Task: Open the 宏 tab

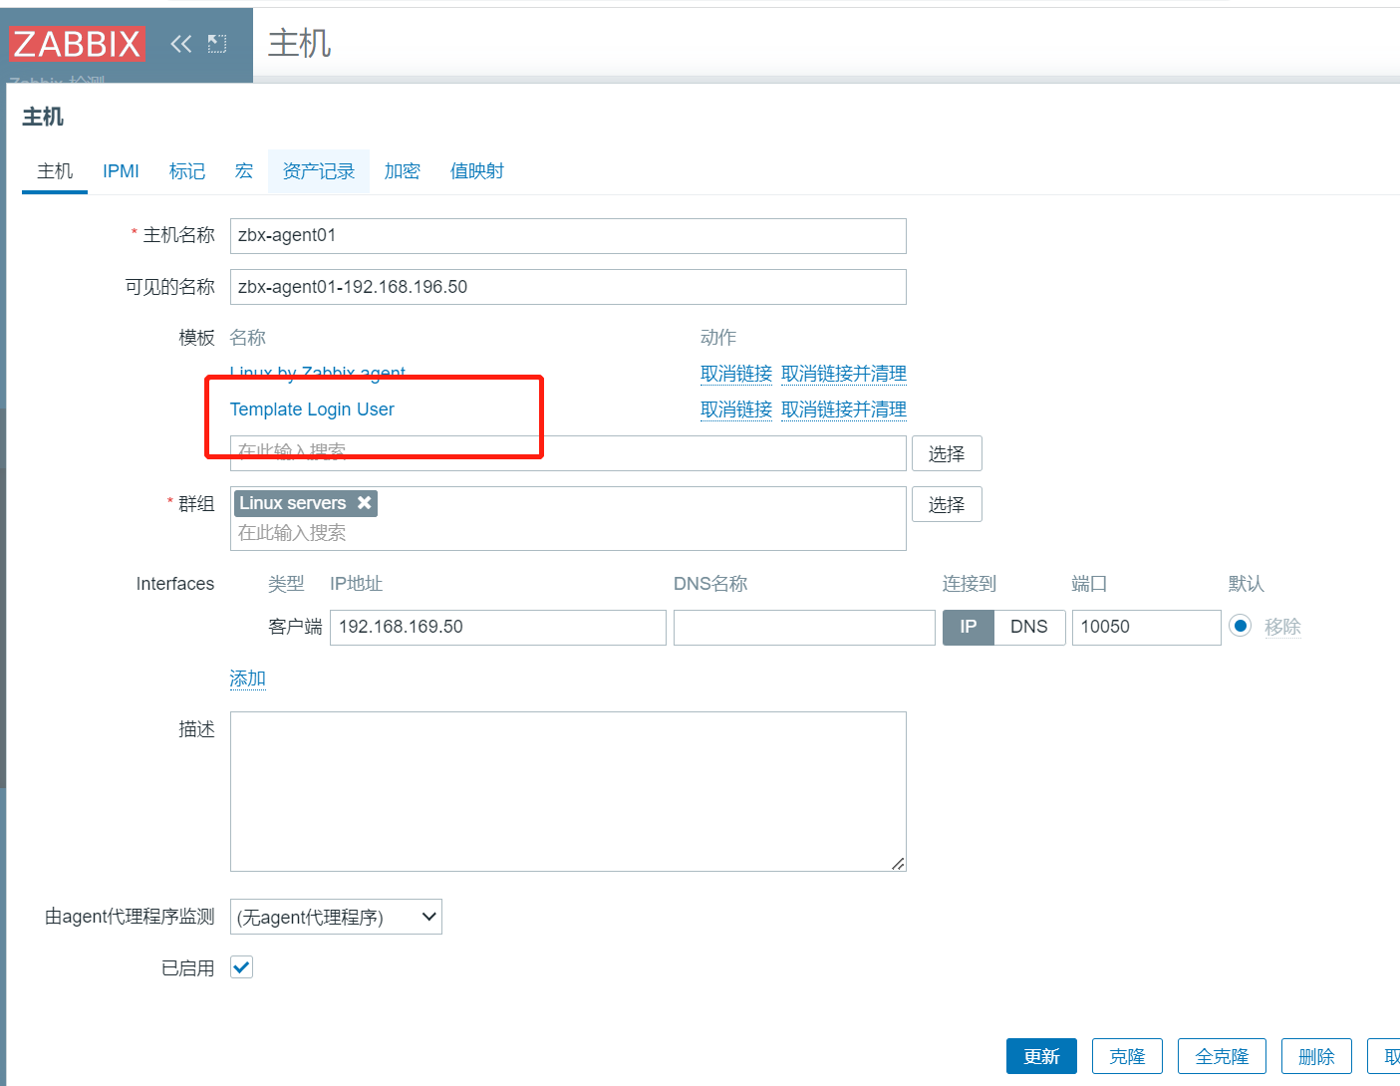Action: [x=244, y=171]
